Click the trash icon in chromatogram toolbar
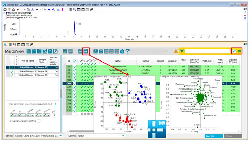Viewport: 249px width, 141px height. point(70,9)
